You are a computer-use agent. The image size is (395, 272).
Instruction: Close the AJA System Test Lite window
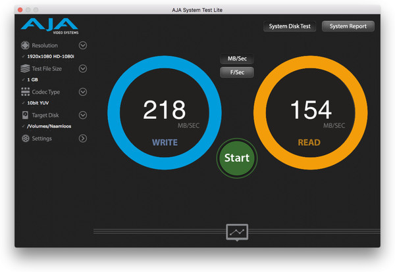pyautogui.click(x=20, y=10)
